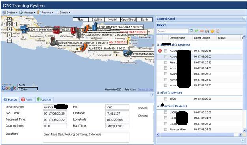Zoom in the map with plus control

coord(9,35)
